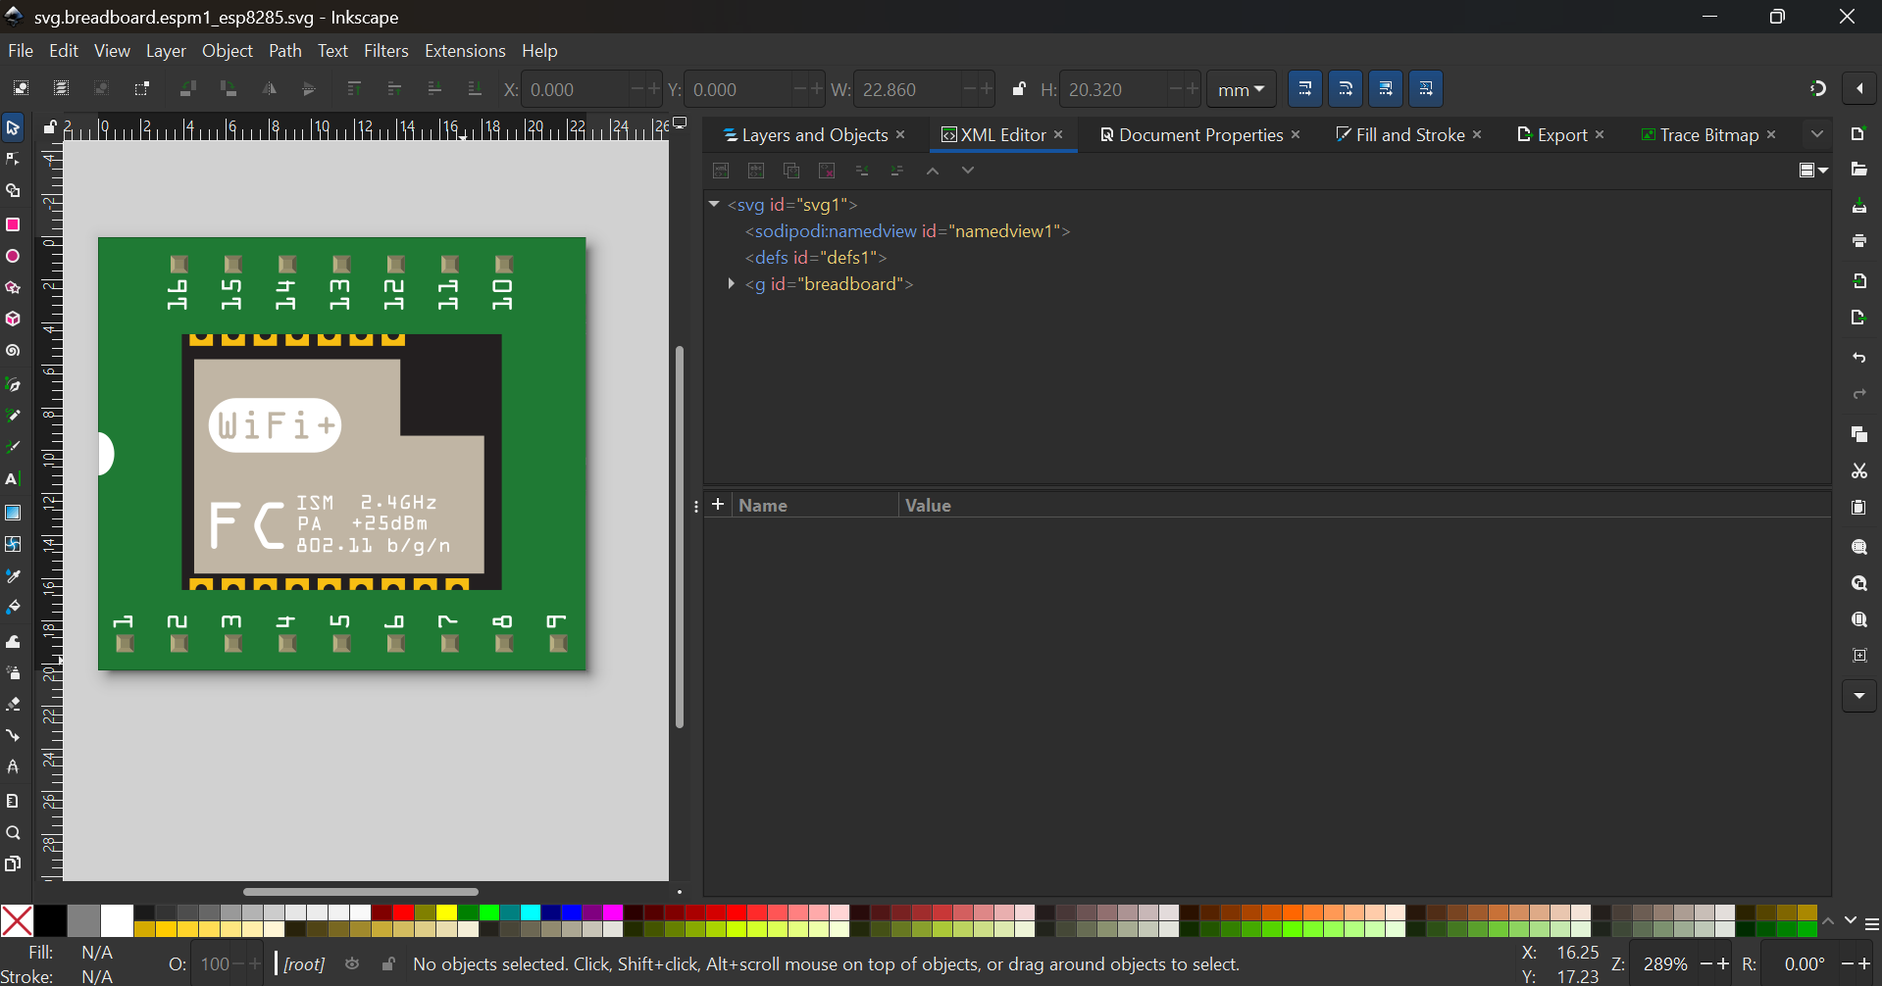
Task: Select the Zoom tool in toolbox
Action: [13, 833]
